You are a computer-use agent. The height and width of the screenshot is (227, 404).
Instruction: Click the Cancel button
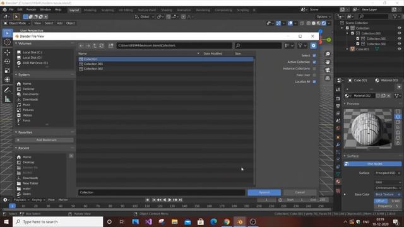300,192
